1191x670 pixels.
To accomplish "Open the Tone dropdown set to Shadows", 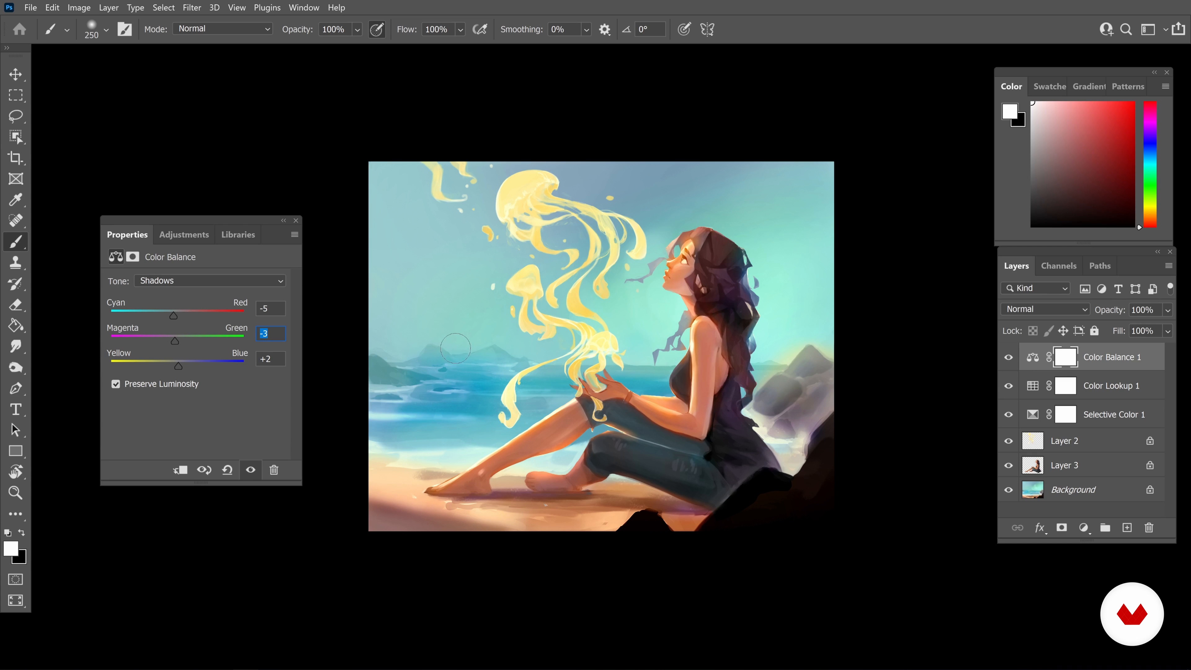I will click(x=210, y=281).
